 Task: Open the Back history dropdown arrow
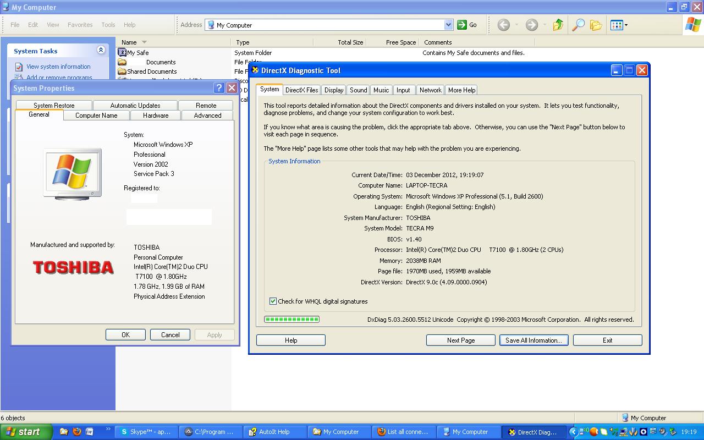tap(516, 25)
